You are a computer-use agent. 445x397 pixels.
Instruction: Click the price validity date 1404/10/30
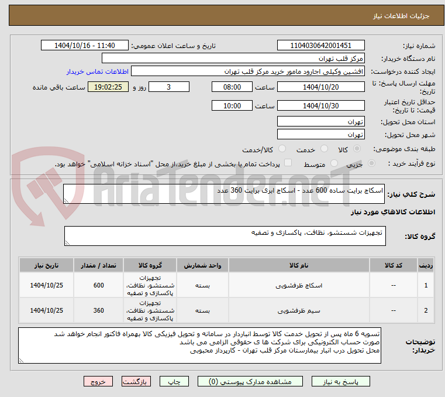(x=320, y=105)
